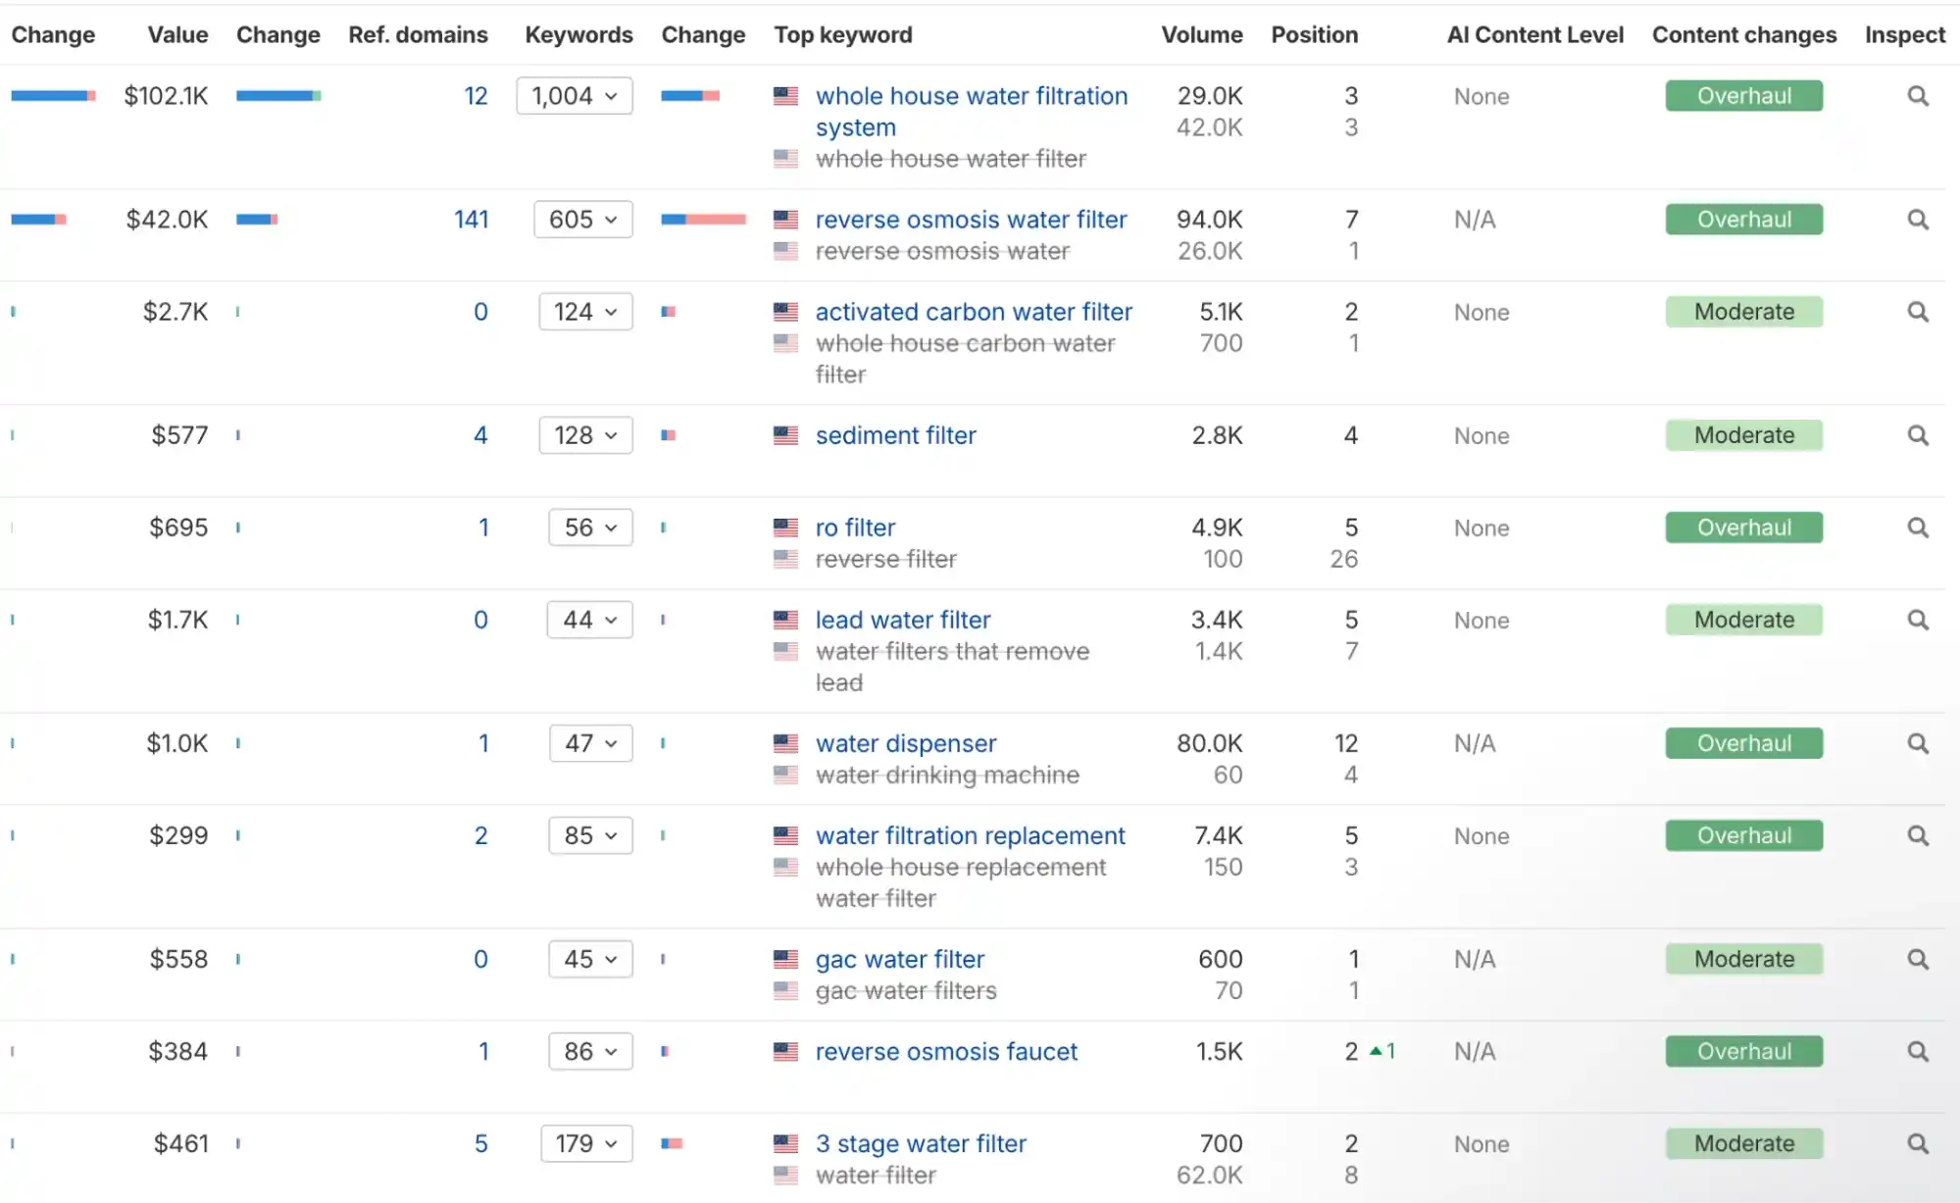
Task: Open inspect magnifier for ro filter row
Action: click(1917, 527)
